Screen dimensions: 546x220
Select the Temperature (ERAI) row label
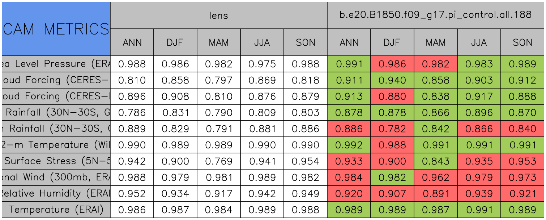point(56,210)
